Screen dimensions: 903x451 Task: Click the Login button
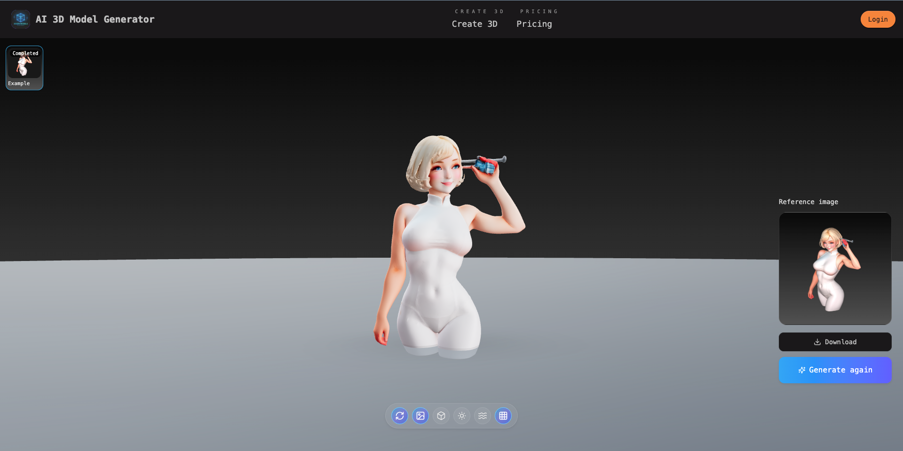click(x=878, y=19)
